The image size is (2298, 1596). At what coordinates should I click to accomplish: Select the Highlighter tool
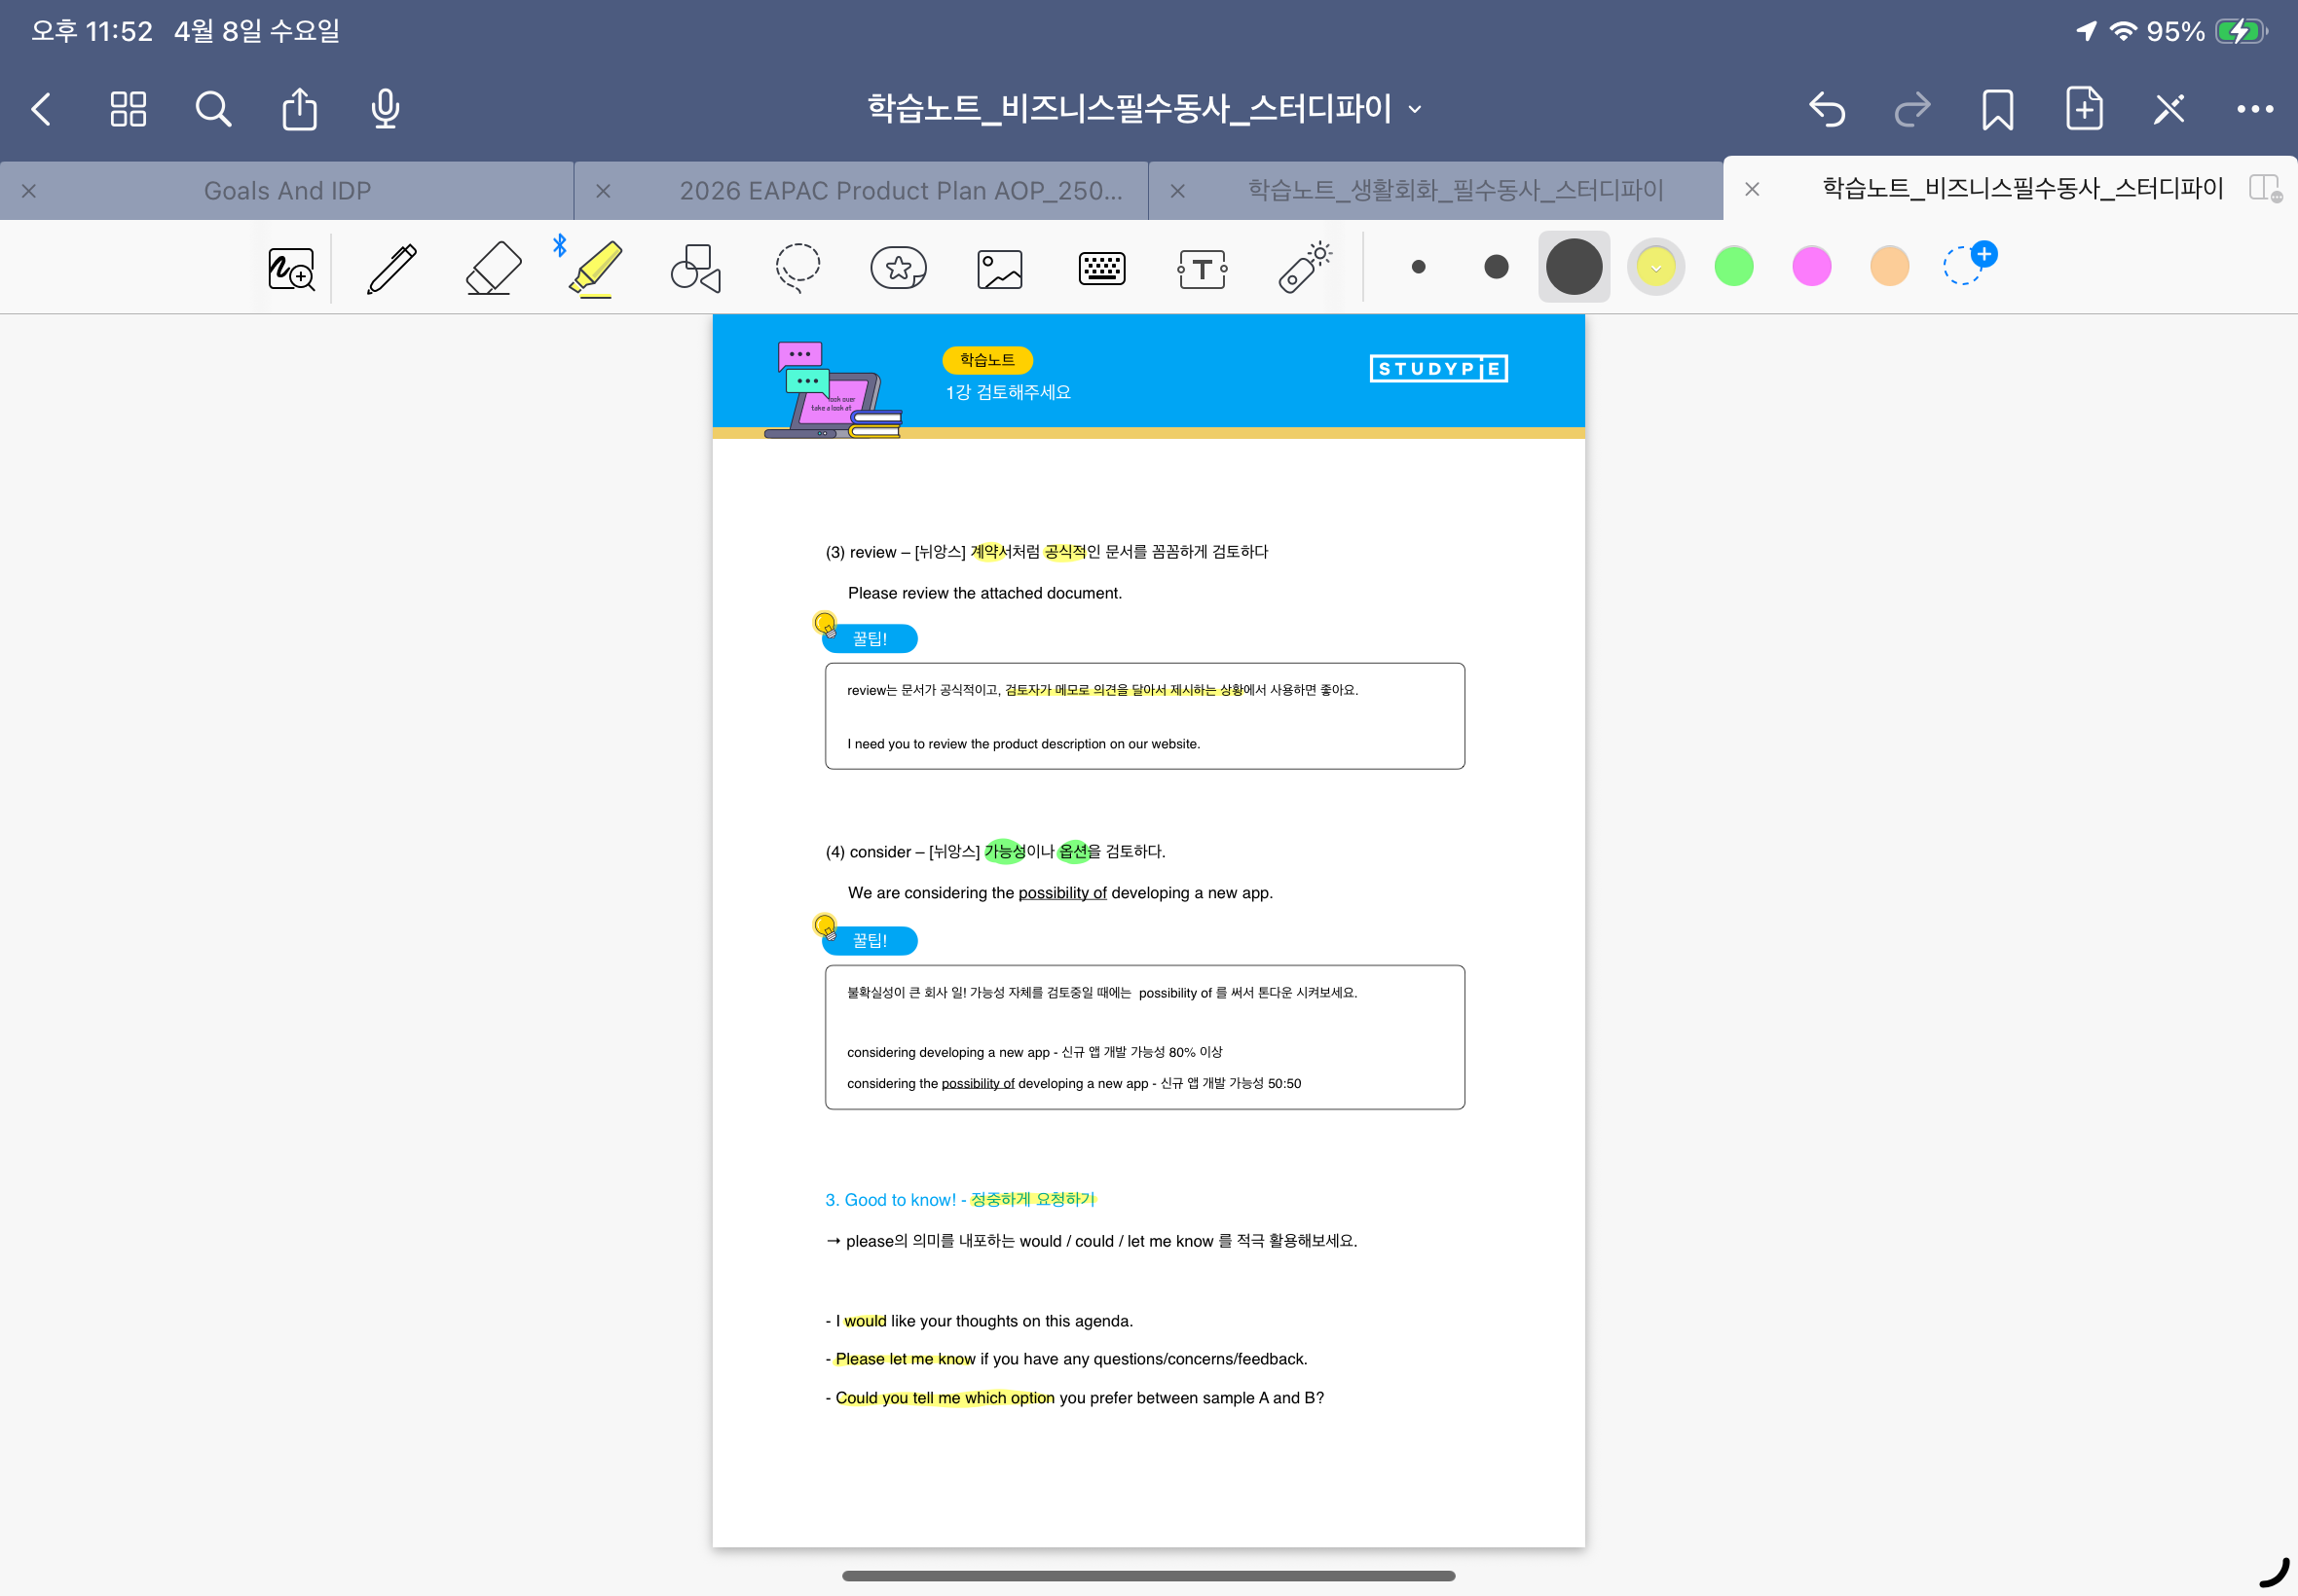[595, 268]
